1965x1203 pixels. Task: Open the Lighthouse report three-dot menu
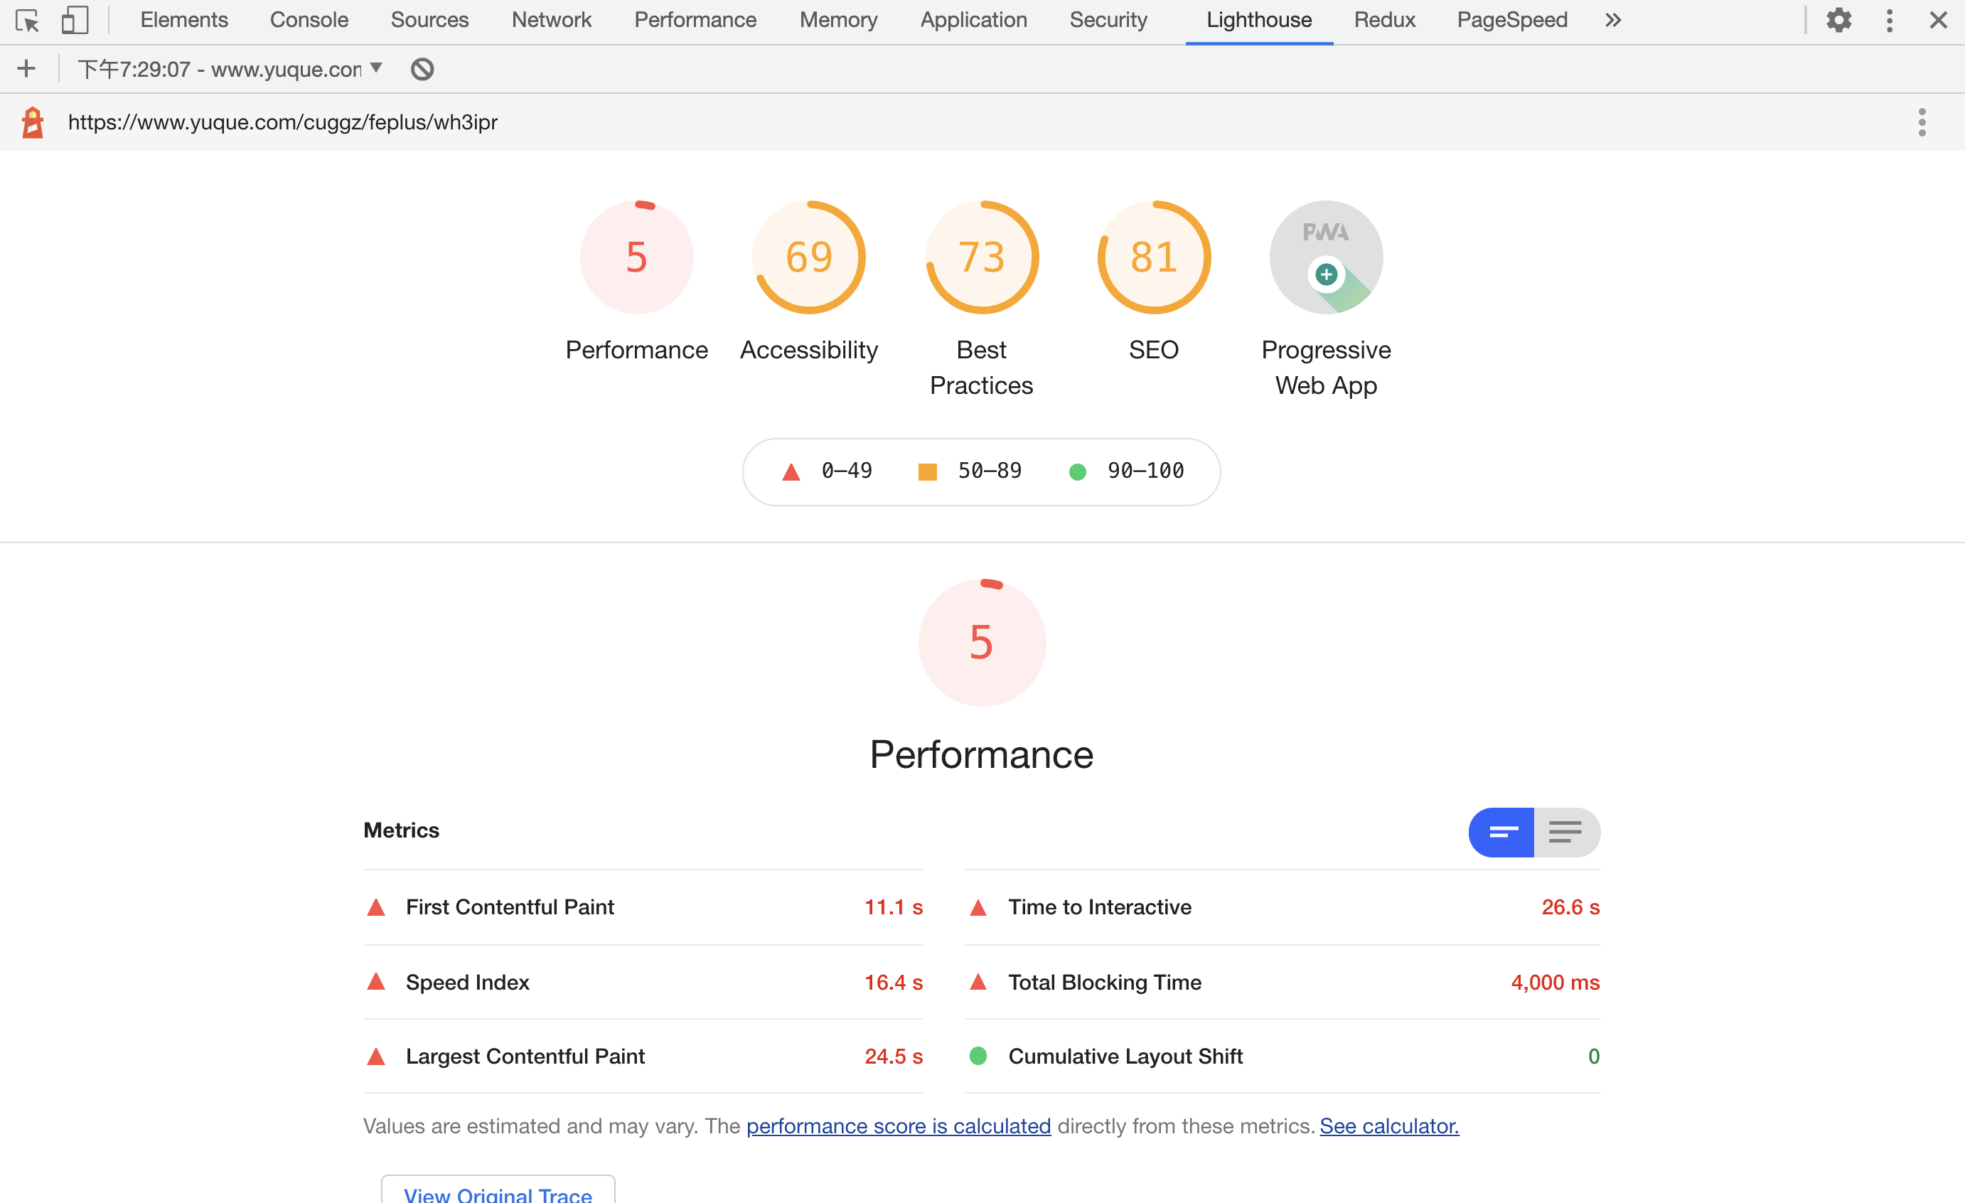1922,122
